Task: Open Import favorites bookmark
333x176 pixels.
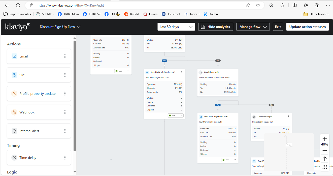Action: click(17, 14)
